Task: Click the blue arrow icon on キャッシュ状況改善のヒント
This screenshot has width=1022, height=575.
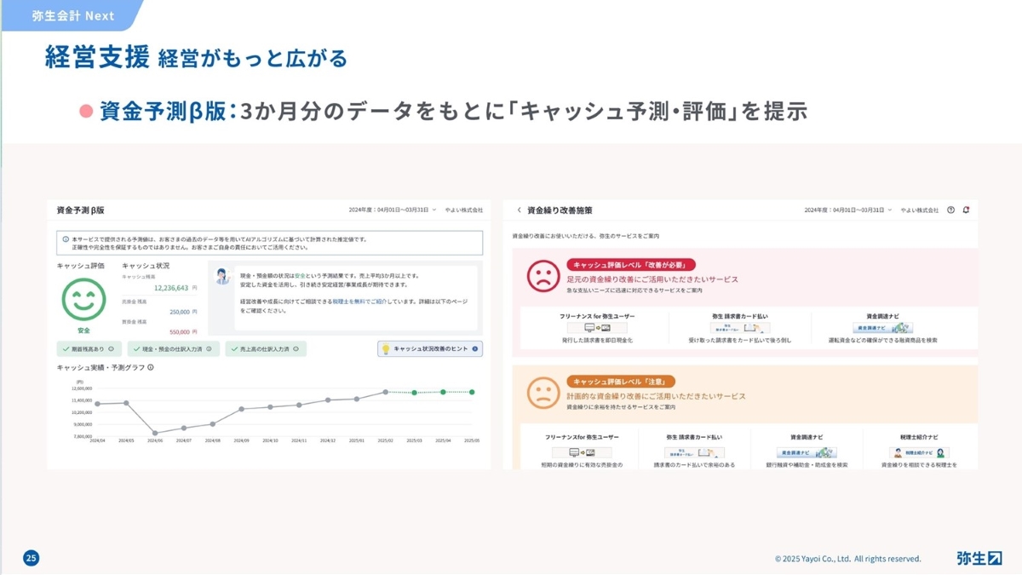Action: [475, 348]
